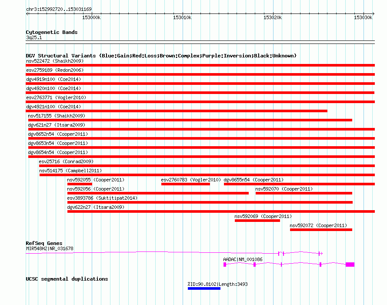Screen dimensions: 387x305
Task: Click the dgv8655n54 (Cooper2011) label
Action: pyautogui.click(x=254, y=180)
